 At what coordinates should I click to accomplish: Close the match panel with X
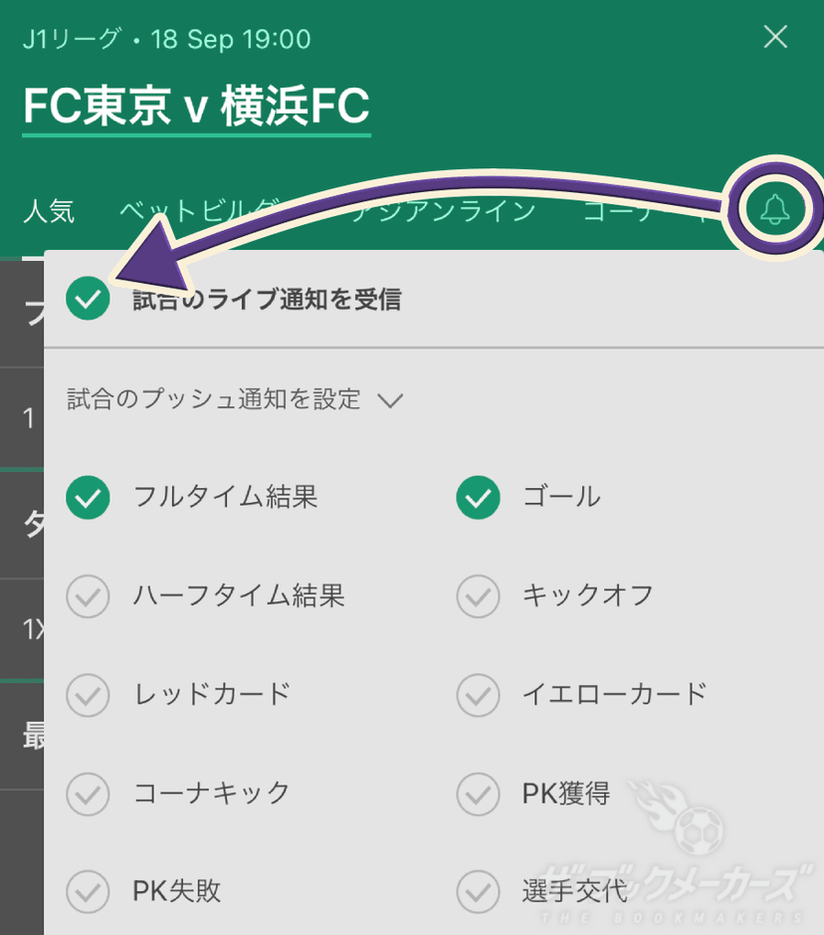click(775, 37)
